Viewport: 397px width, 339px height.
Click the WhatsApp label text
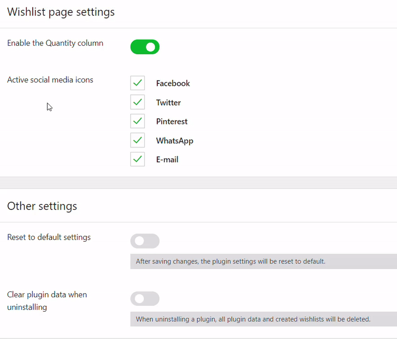point(175,141)
